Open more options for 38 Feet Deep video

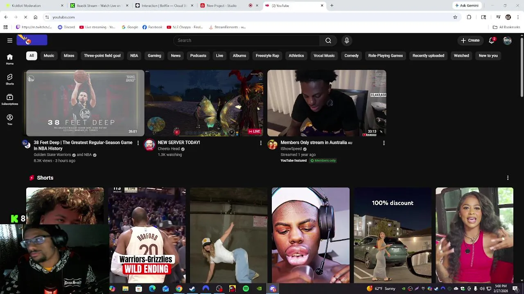138,143
